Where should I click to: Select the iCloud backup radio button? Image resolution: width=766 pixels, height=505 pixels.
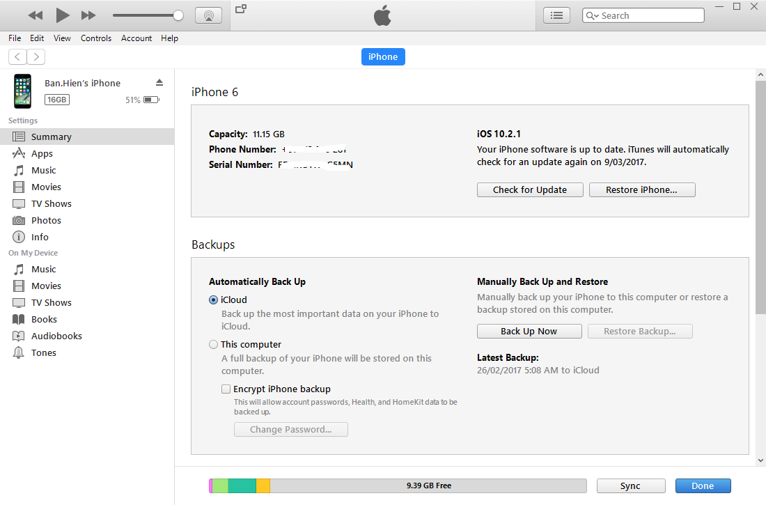click(x=213, y=300)
